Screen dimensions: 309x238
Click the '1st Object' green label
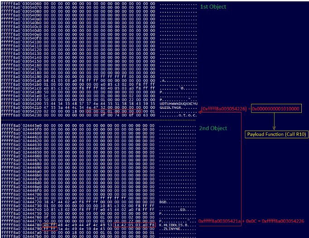[x=213, y=7]
